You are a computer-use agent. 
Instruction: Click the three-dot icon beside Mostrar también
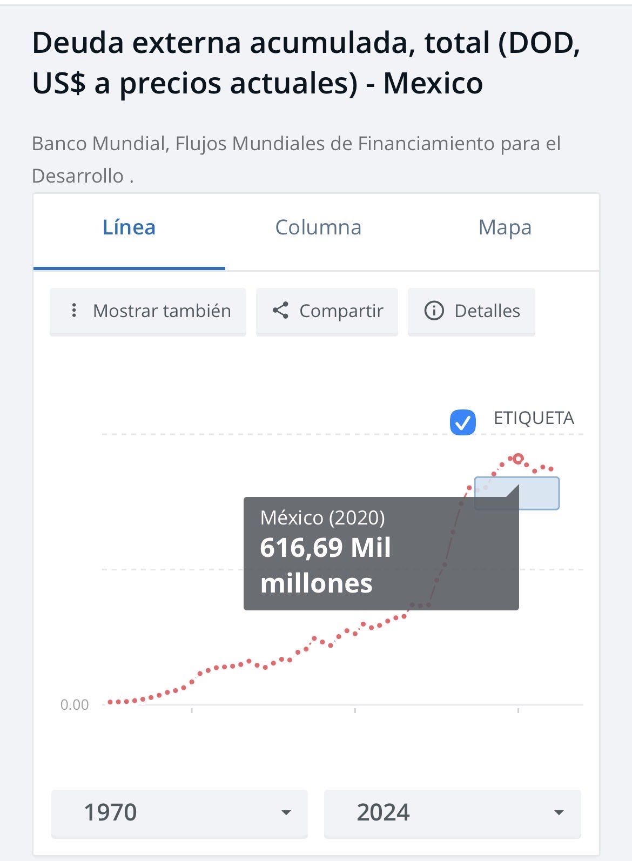point(74,311)
